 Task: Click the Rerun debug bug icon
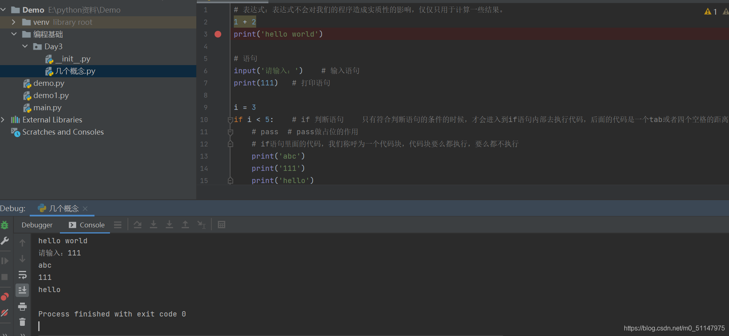point(4,225)
